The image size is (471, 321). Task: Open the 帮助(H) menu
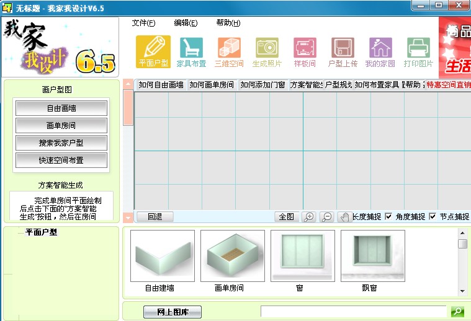tap(228, 23)
